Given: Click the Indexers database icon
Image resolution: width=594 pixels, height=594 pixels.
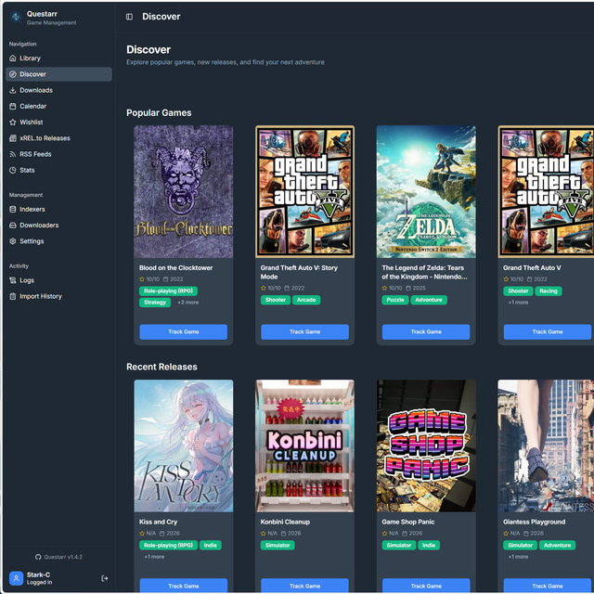Looking at the screenshot, I should [x=13, y=209].
